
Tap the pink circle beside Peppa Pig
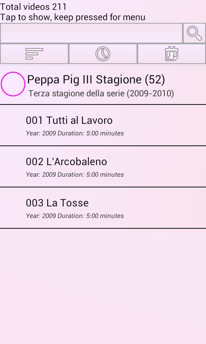pyautogui.click(x=13, y=84)
